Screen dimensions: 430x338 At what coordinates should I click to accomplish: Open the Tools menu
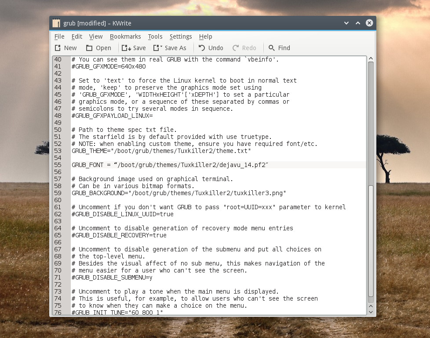pyautogui.click(x=155, y=36)
